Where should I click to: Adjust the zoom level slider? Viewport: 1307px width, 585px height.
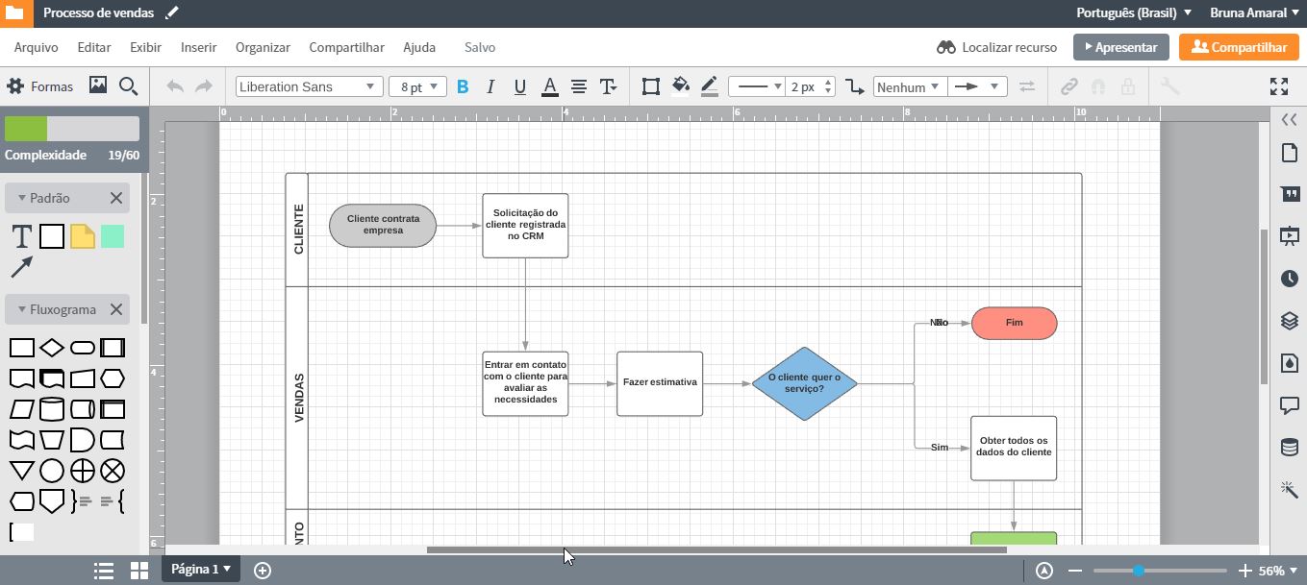coord(1138,571)
